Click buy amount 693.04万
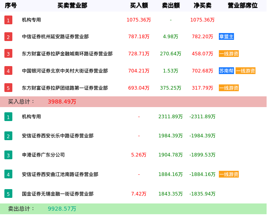The image size is (269, 215). pos(139,88)
